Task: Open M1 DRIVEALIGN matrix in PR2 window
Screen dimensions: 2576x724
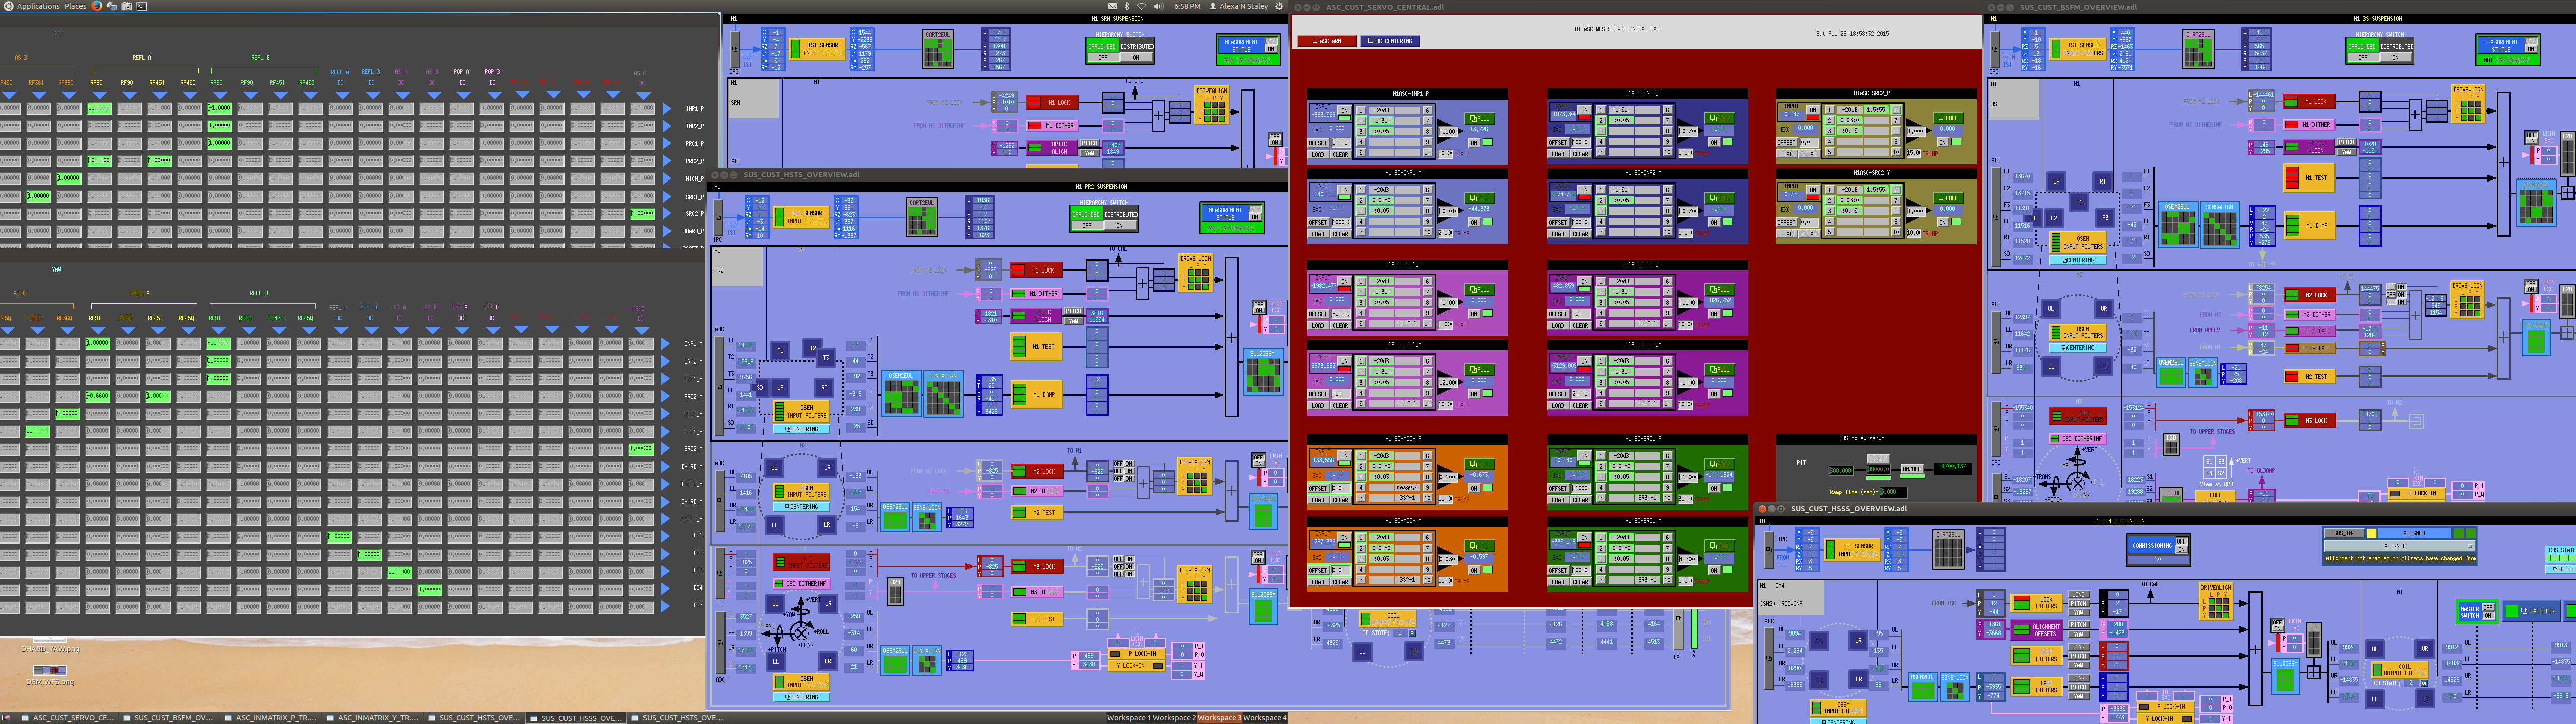Action: tap(1195, 273)
